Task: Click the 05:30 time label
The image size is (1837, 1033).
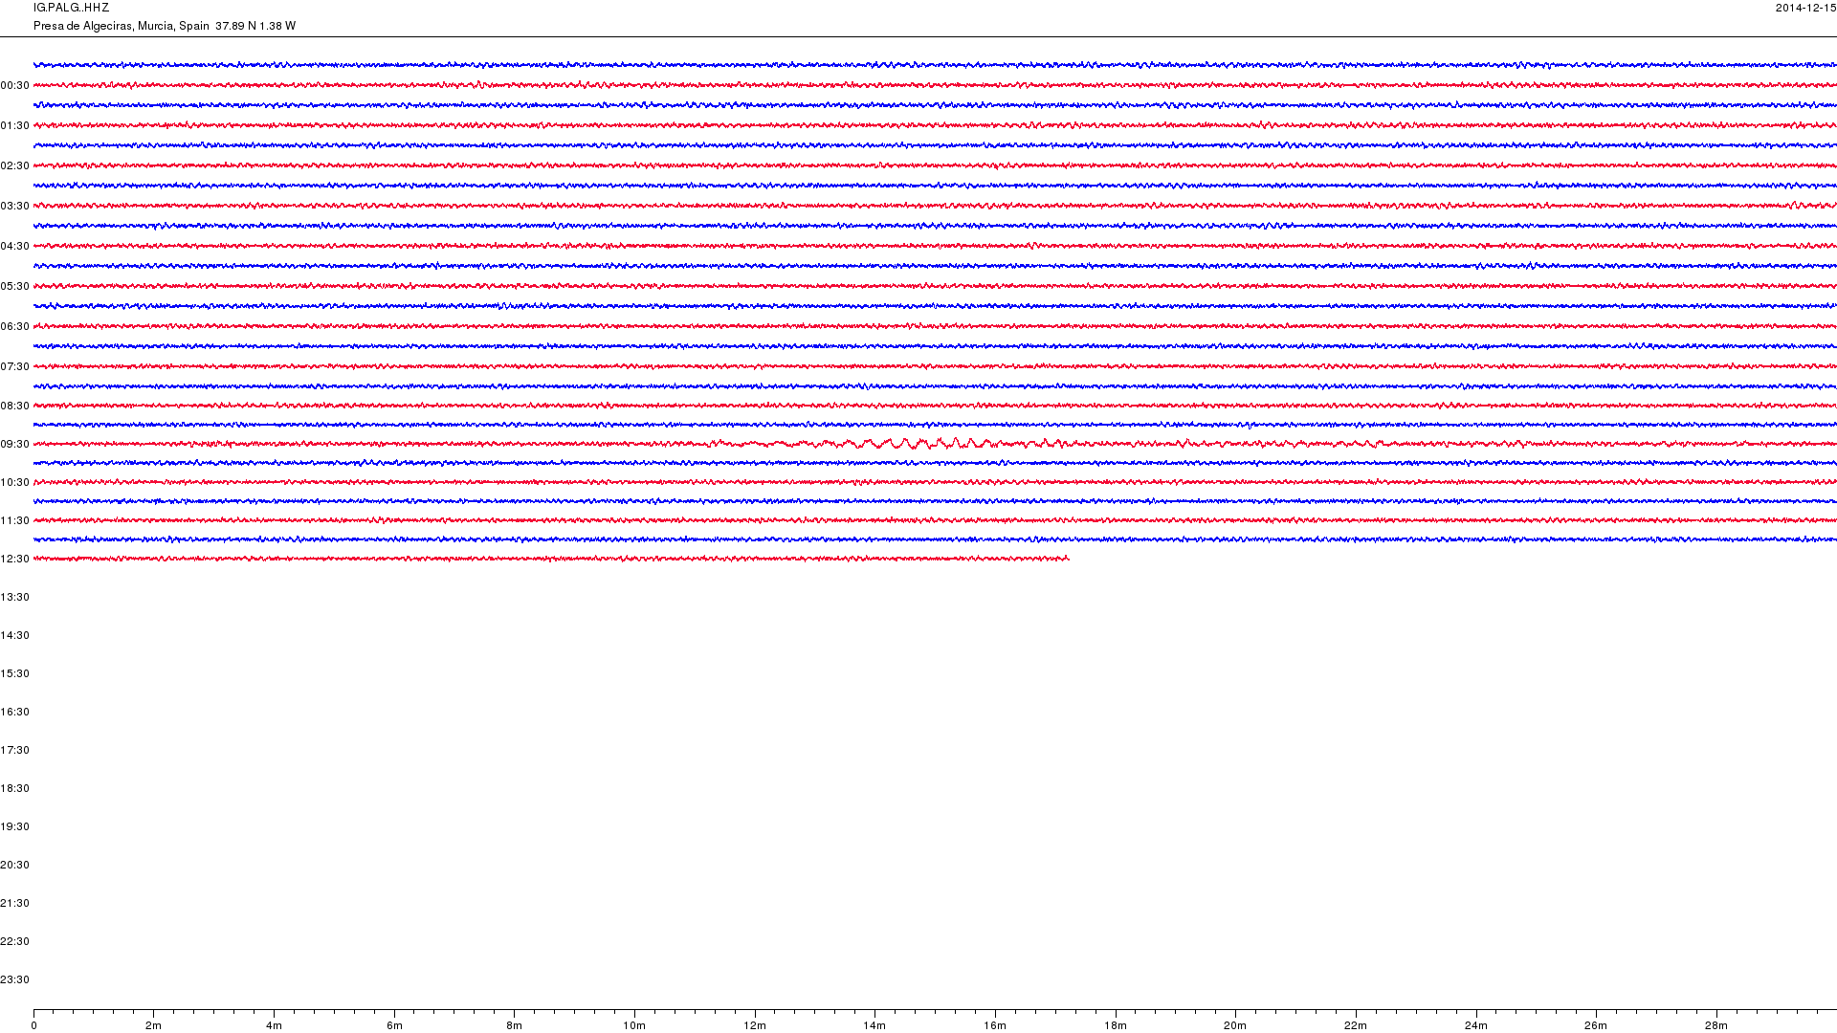Action: tap(14, 286)
